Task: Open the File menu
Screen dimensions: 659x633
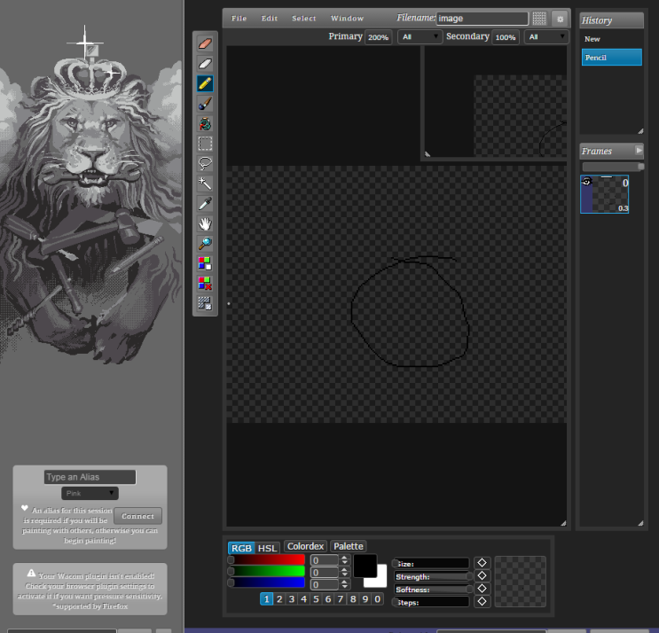Action: (239, 18)
